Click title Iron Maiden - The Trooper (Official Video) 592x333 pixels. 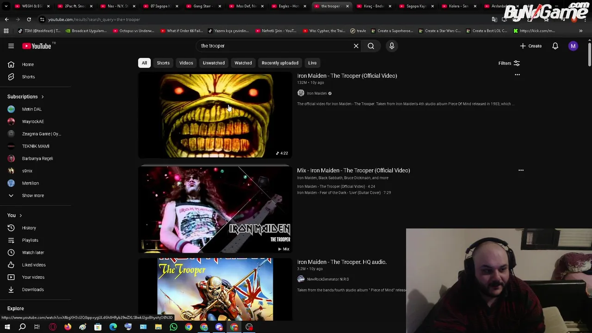(347, 76)
